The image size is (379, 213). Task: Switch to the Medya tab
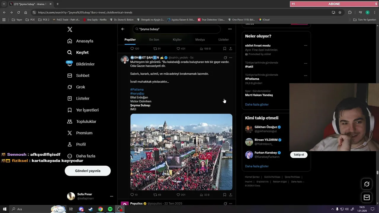click(200, 40)
